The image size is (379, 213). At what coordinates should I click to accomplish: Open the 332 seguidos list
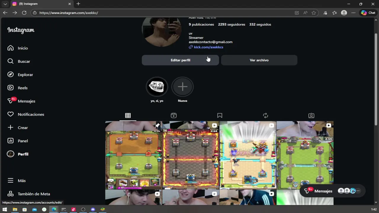260,24
